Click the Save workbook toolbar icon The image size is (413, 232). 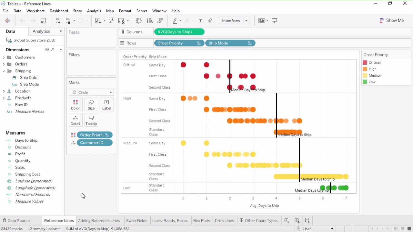(43, 21)
